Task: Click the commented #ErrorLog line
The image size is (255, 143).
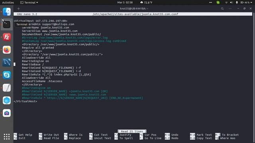Action: 65,38
